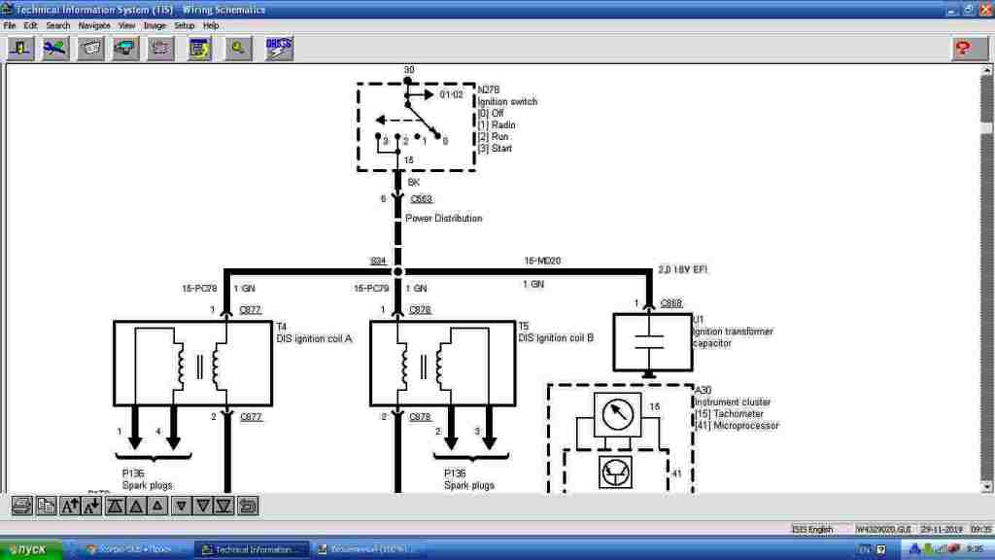Click the vertical scrollbar up arrow

(986, 70)
